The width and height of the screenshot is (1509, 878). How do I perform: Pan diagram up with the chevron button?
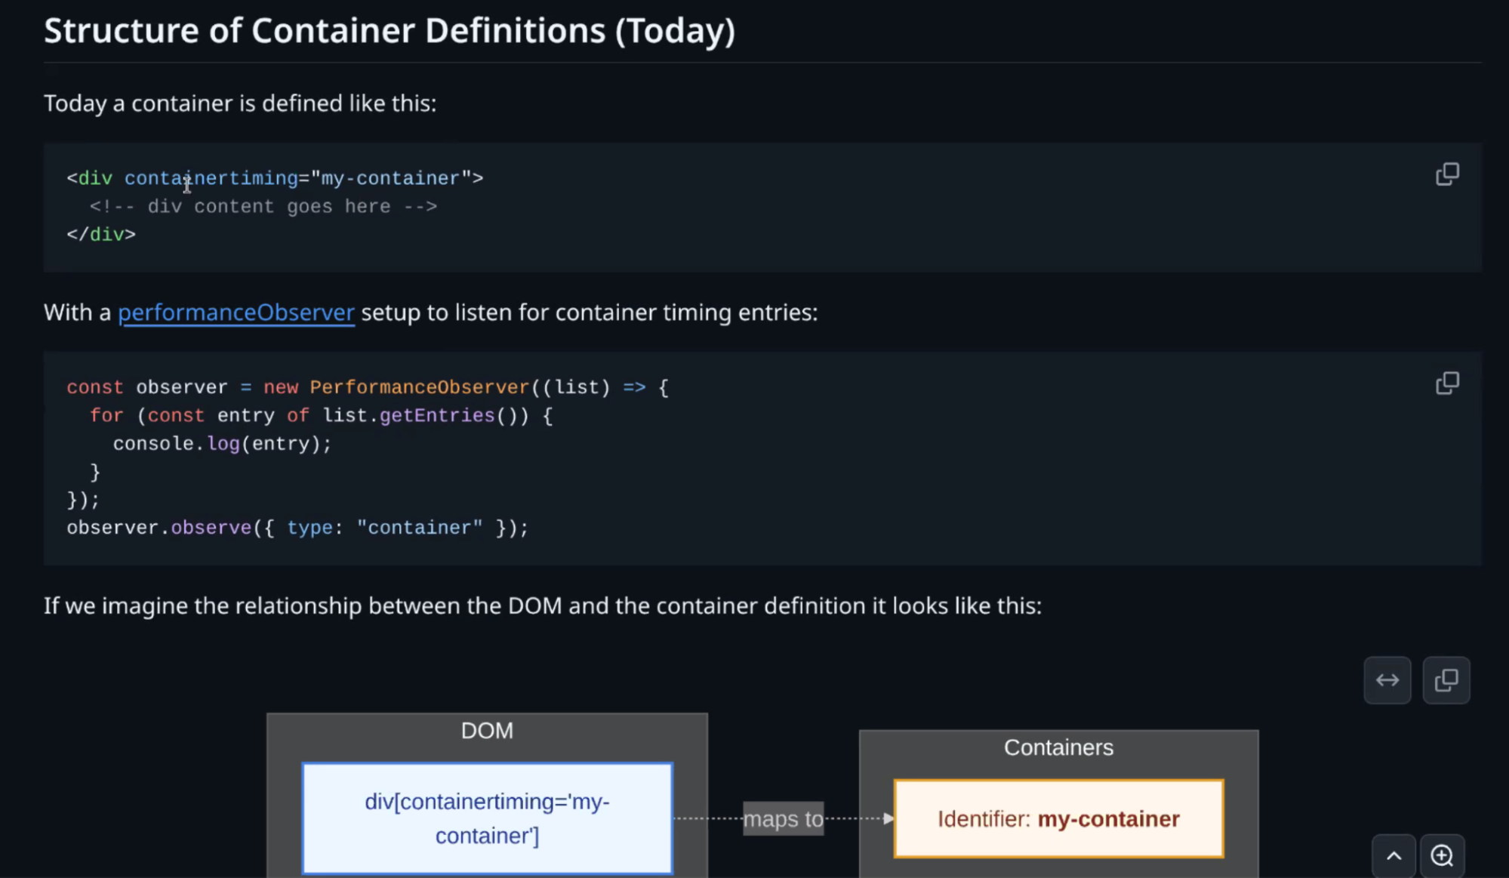[x=1394, y=856]
